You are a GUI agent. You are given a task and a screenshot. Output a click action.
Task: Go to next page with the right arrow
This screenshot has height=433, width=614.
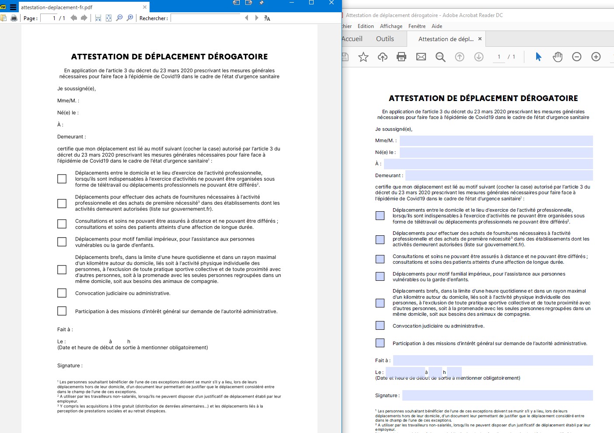(84, 18)
